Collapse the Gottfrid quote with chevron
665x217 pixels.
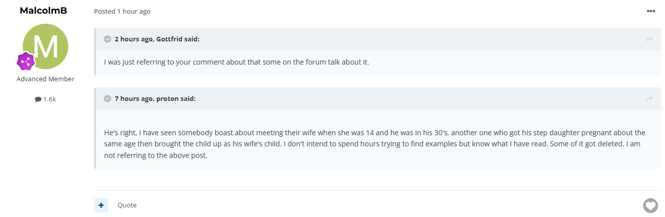pos(108,39)
